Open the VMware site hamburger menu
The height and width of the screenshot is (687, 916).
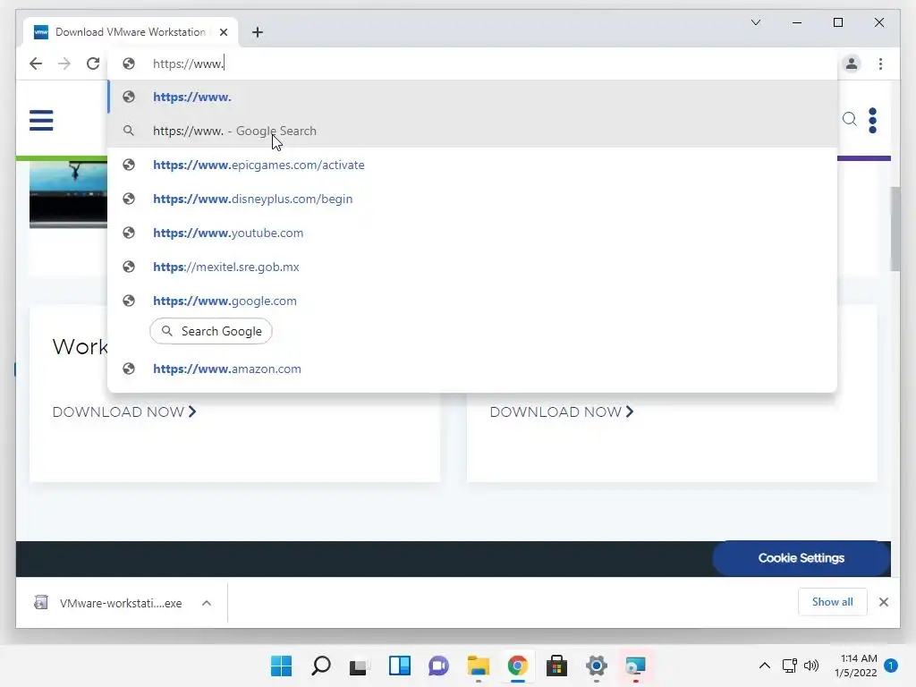coord(41,121)
